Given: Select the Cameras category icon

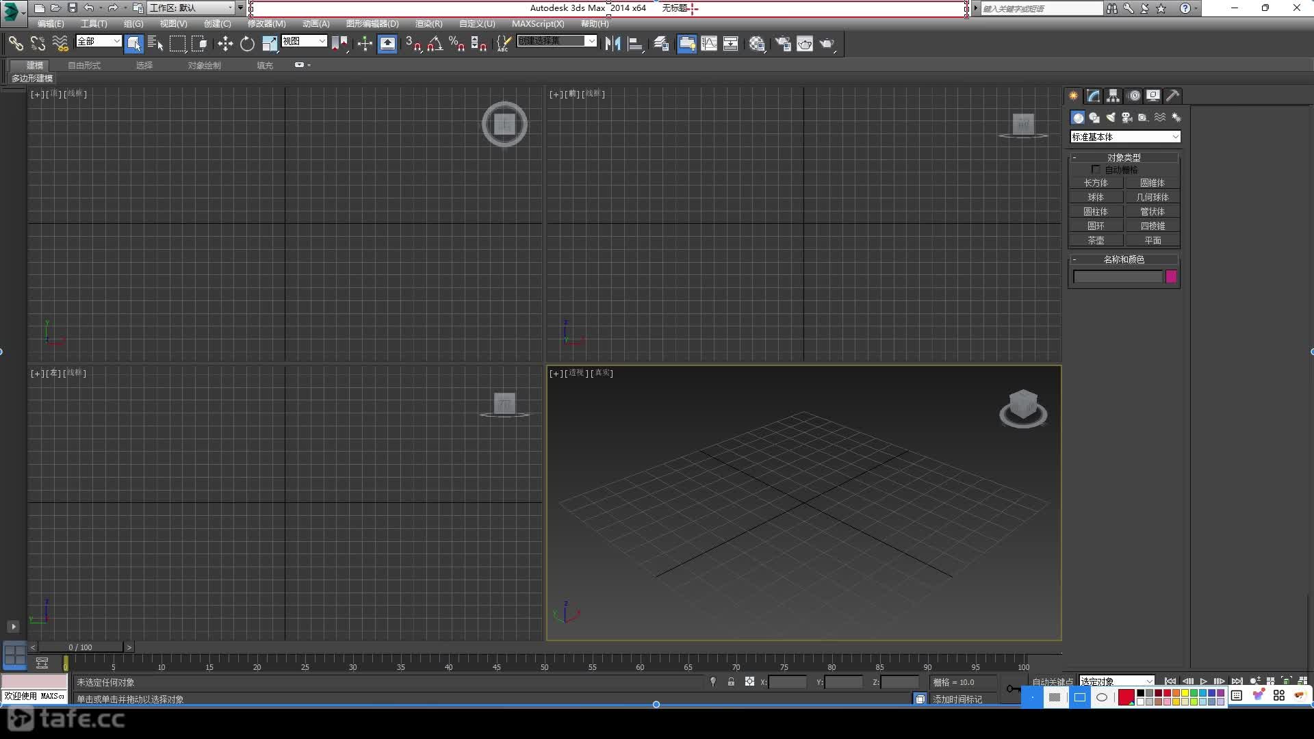Looking at the screenshot, I should 1127,118.
